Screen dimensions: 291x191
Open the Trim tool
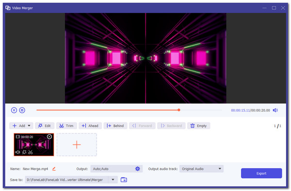pyautogui.click(x=66, y=126)
